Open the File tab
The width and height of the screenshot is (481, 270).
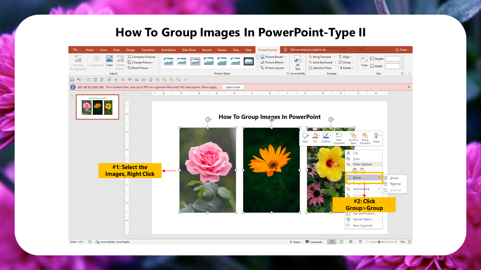point(75,49)
